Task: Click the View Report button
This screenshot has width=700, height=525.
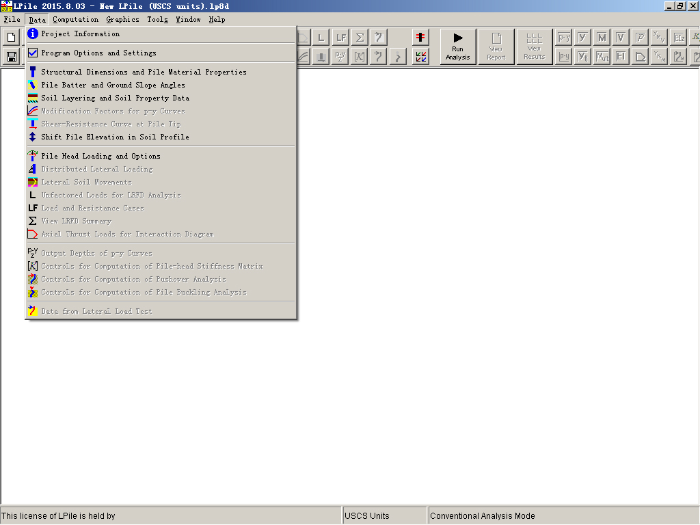Action: click(x=496, y=47)
